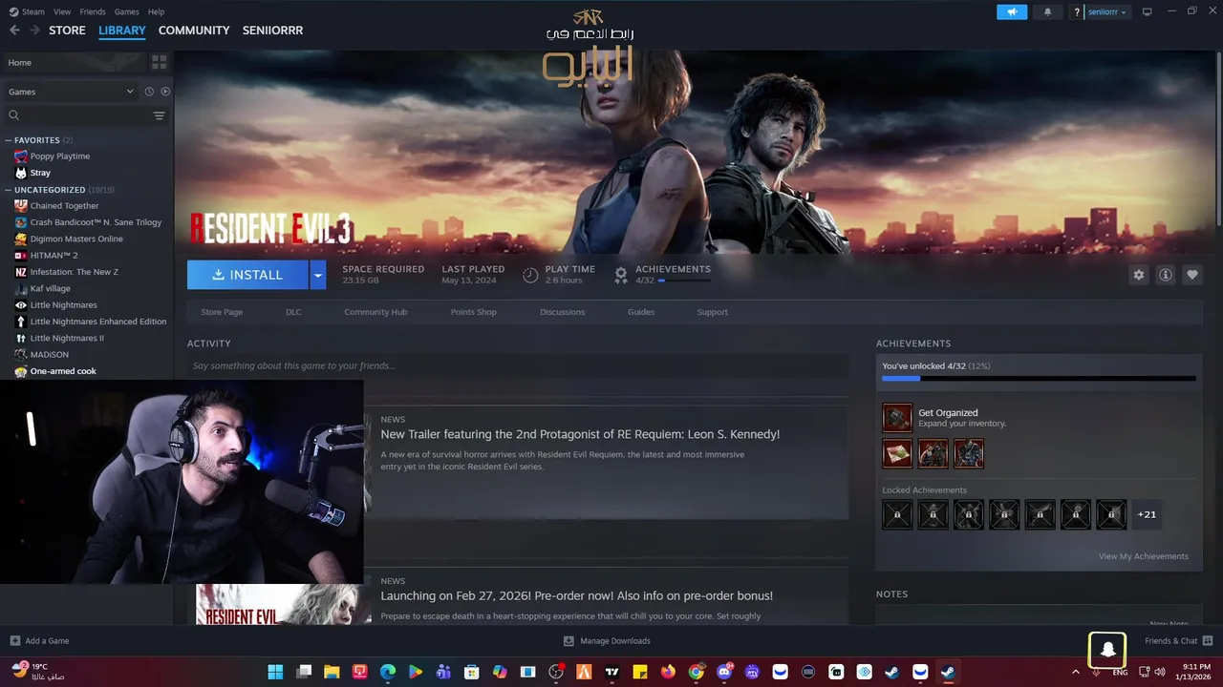Select Crash Bandicoot N. Sane Trilogy
Viewport: 1223px width, 687px height.
(x=96, y=222)
